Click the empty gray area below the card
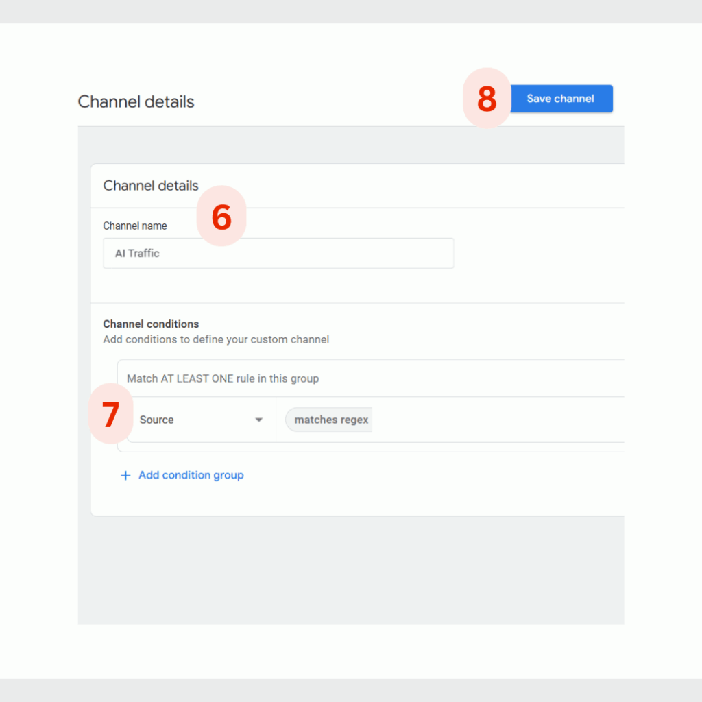 click(351, 570)
